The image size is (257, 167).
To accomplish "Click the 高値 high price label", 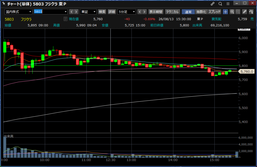I will click(x=56, y=25).
